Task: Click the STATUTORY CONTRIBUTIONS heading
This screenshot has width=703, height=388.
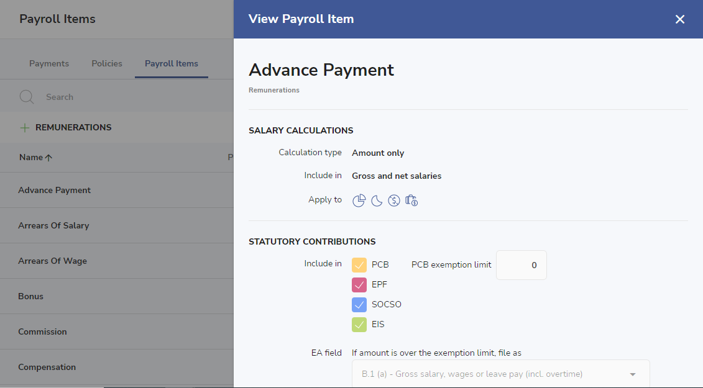Action: point(312,241)
